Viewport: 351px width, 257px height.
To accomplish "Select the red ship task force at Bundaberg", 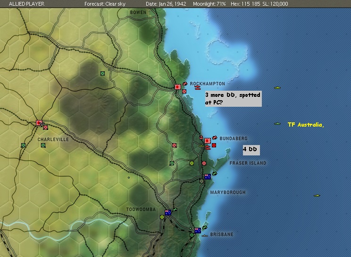I will 208,147.
